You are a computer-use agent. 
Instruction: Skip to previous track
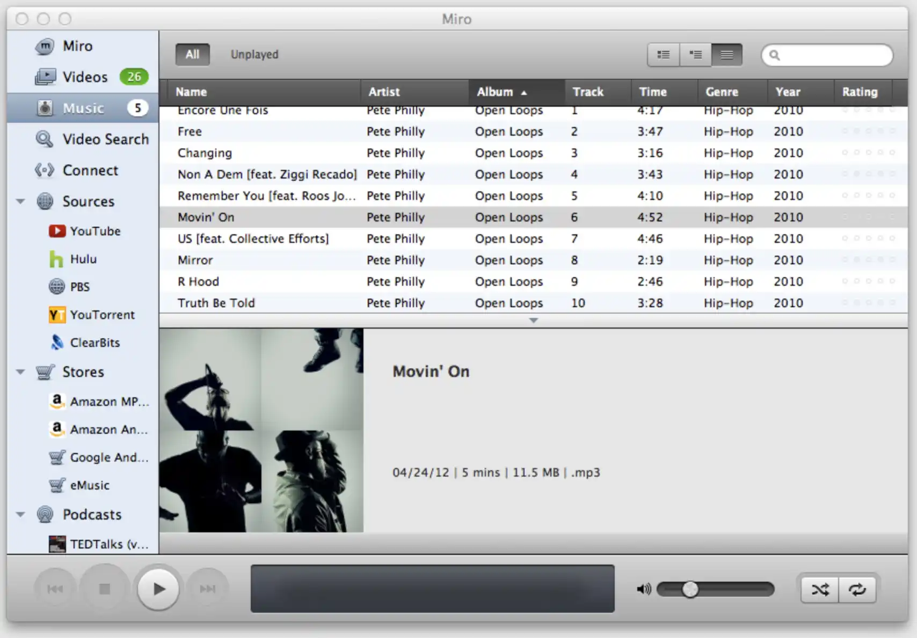[55, 589]
